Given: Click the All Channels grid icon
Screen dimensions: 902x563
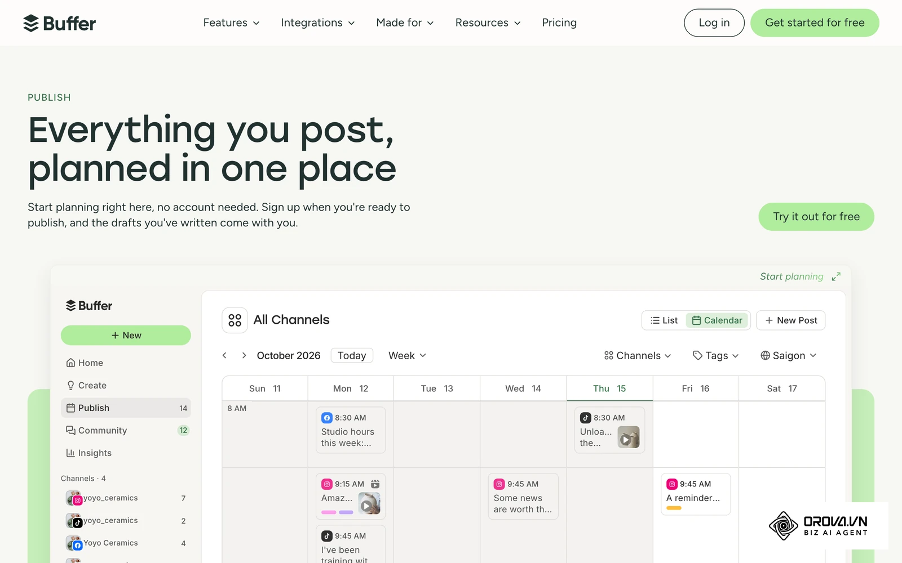Looking at the screenshot, I should click(x=235, y=320).
